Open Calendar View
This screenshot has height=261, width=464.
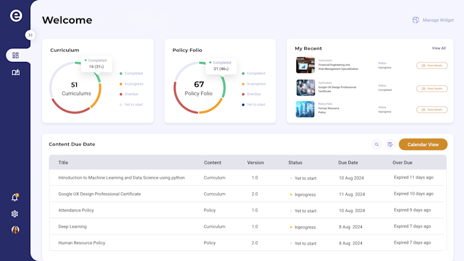423,145
